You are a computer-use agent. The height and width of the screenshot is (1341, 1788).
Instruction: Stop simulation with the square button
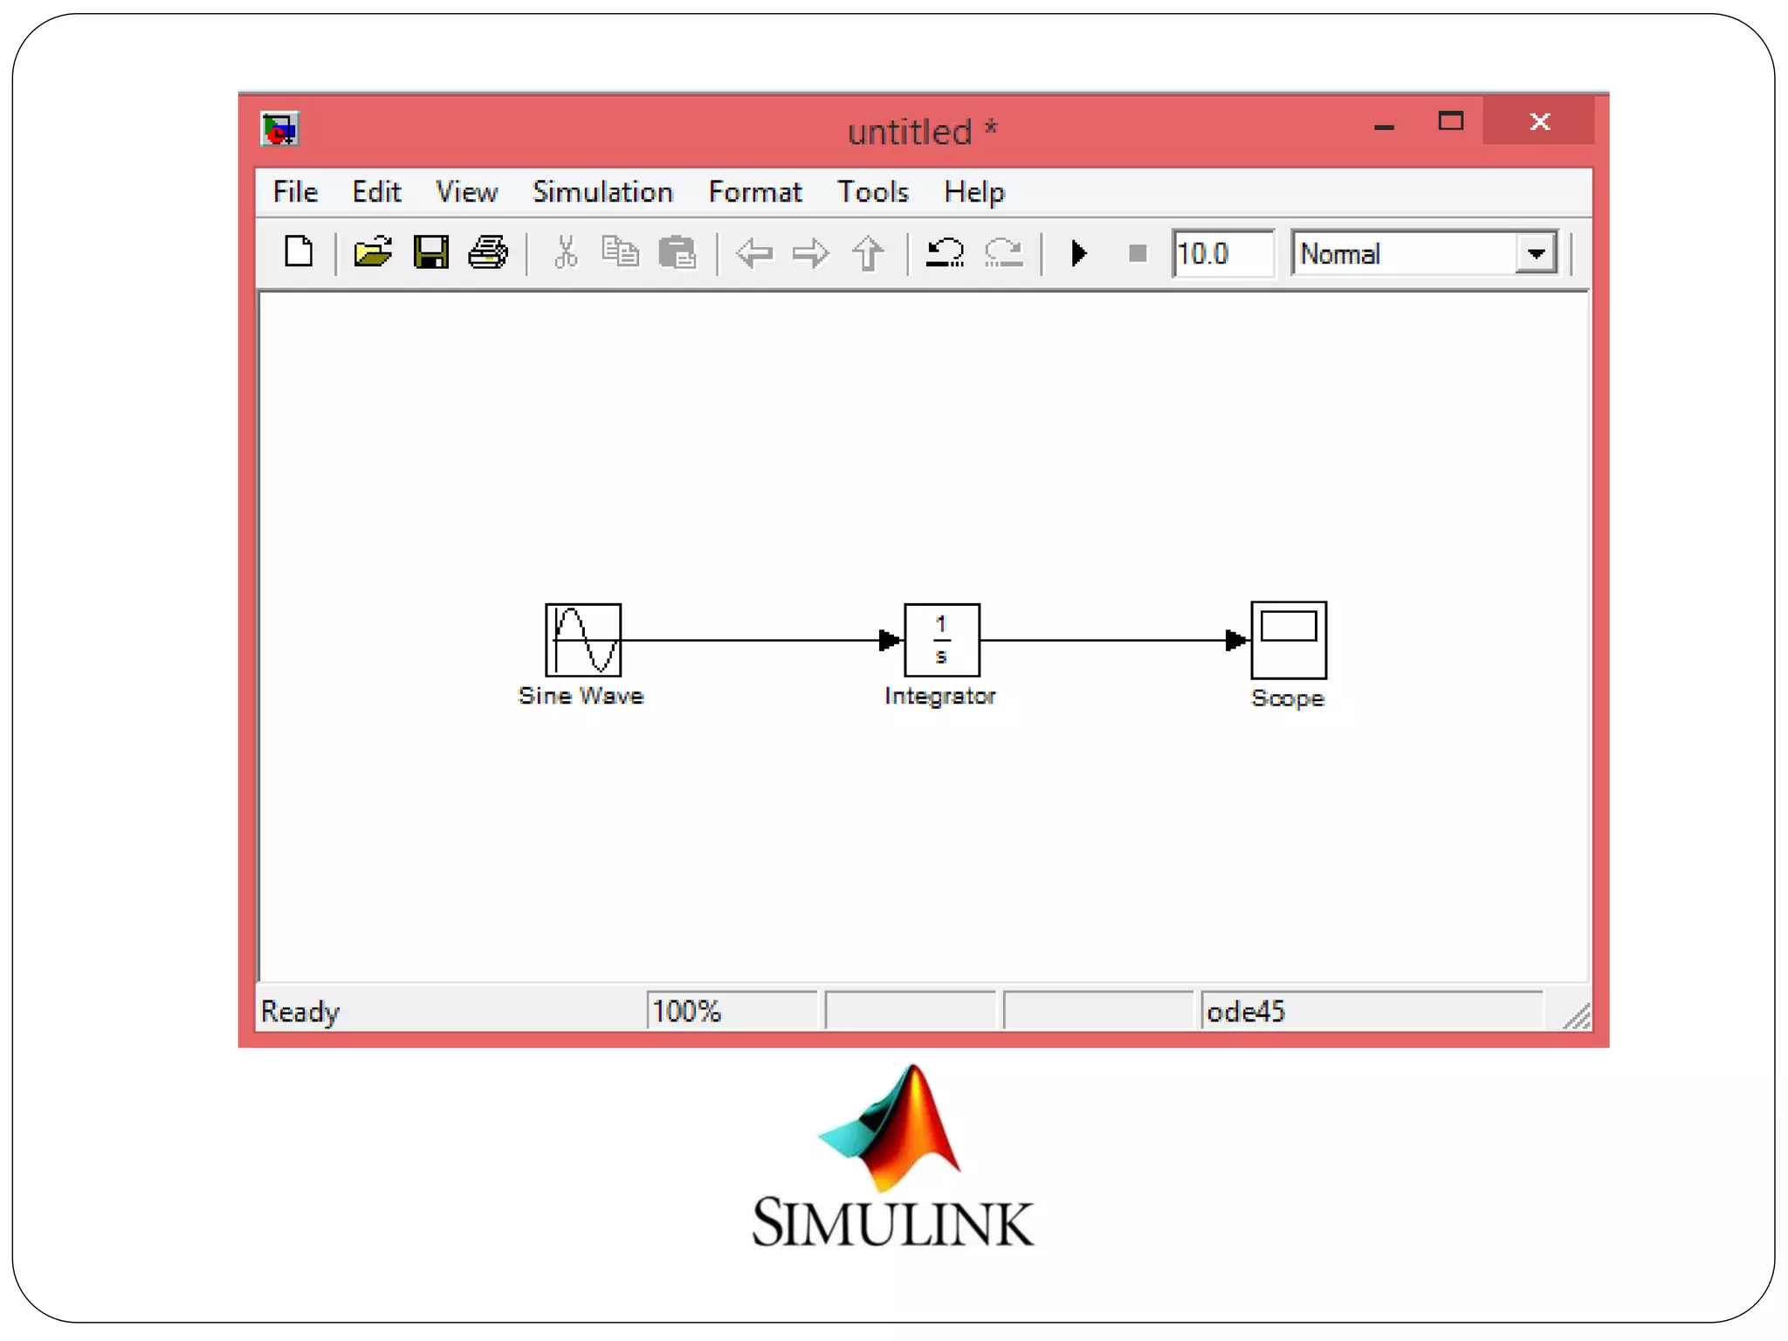click(1138, 253)
